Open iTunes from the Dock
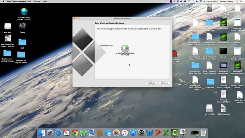 click(x=125, y=133)
